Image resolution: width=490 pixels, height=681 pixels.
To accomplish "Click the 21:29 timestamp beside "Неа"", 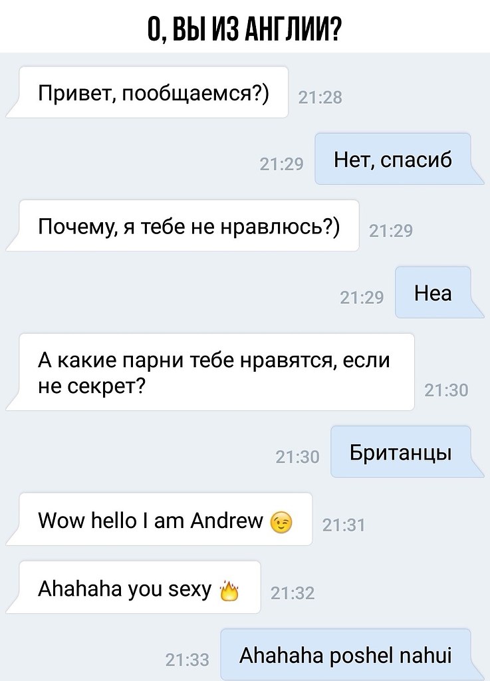I will 362,297.
